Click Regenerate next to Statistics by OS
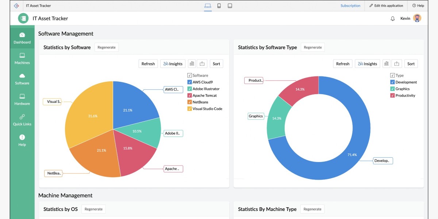Image resolution: width=438 pixels, height=219 pixels. point(93,209)
